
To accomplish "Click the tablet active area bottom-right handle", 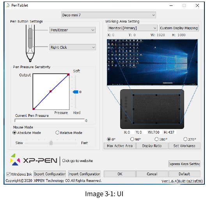I will point(179,123).
